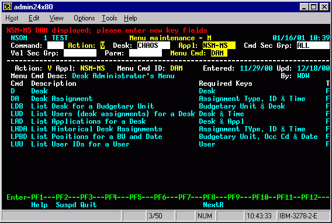Click the 'LDB' command code
Viewport: 332px width, 223px height.
point(17,106)
